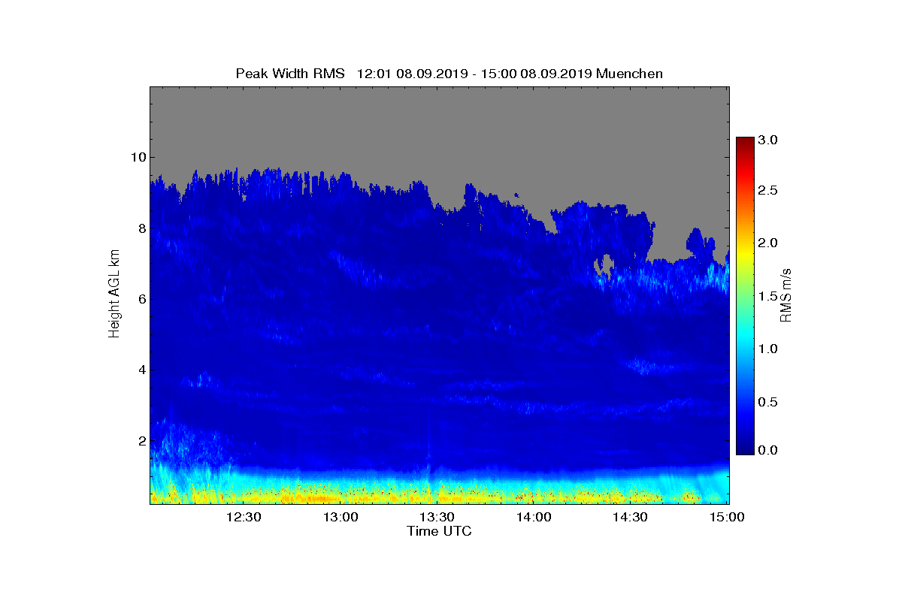Click the 'Height AGL km' axis label

point(115,295)
